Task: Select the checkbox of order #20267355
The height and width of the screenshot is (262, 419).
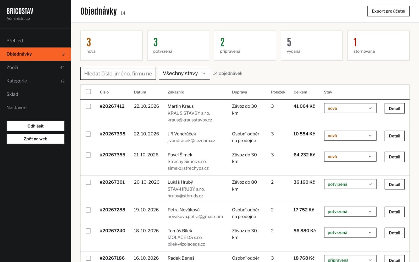Action: click(x=88, y=155)
